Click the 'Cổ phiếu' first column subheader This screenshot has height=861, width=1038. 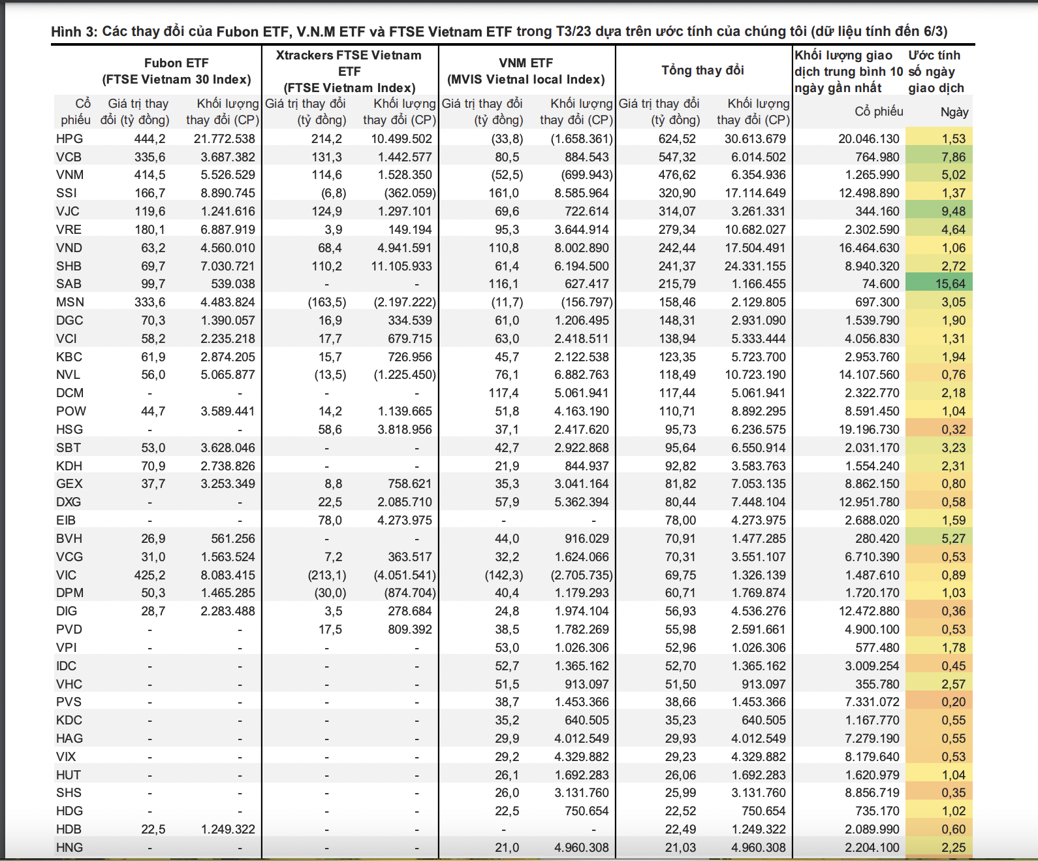click(x=76, y=112)
